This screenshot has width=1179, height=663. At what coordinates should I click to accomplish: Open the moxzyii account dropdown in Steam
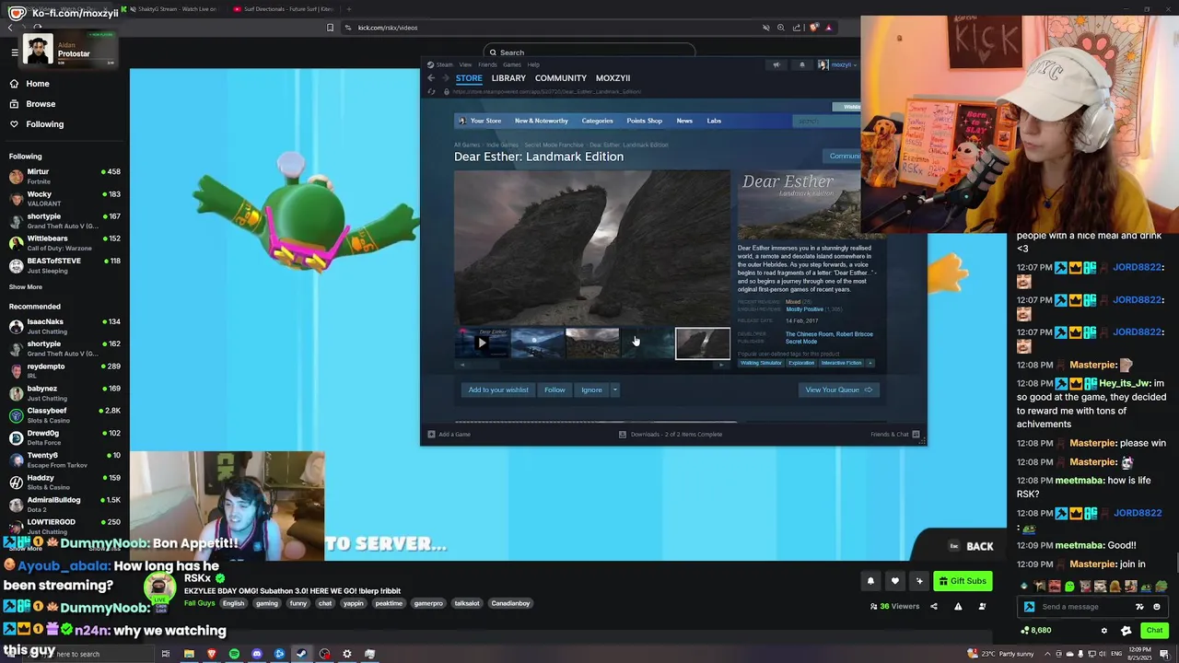836,64
